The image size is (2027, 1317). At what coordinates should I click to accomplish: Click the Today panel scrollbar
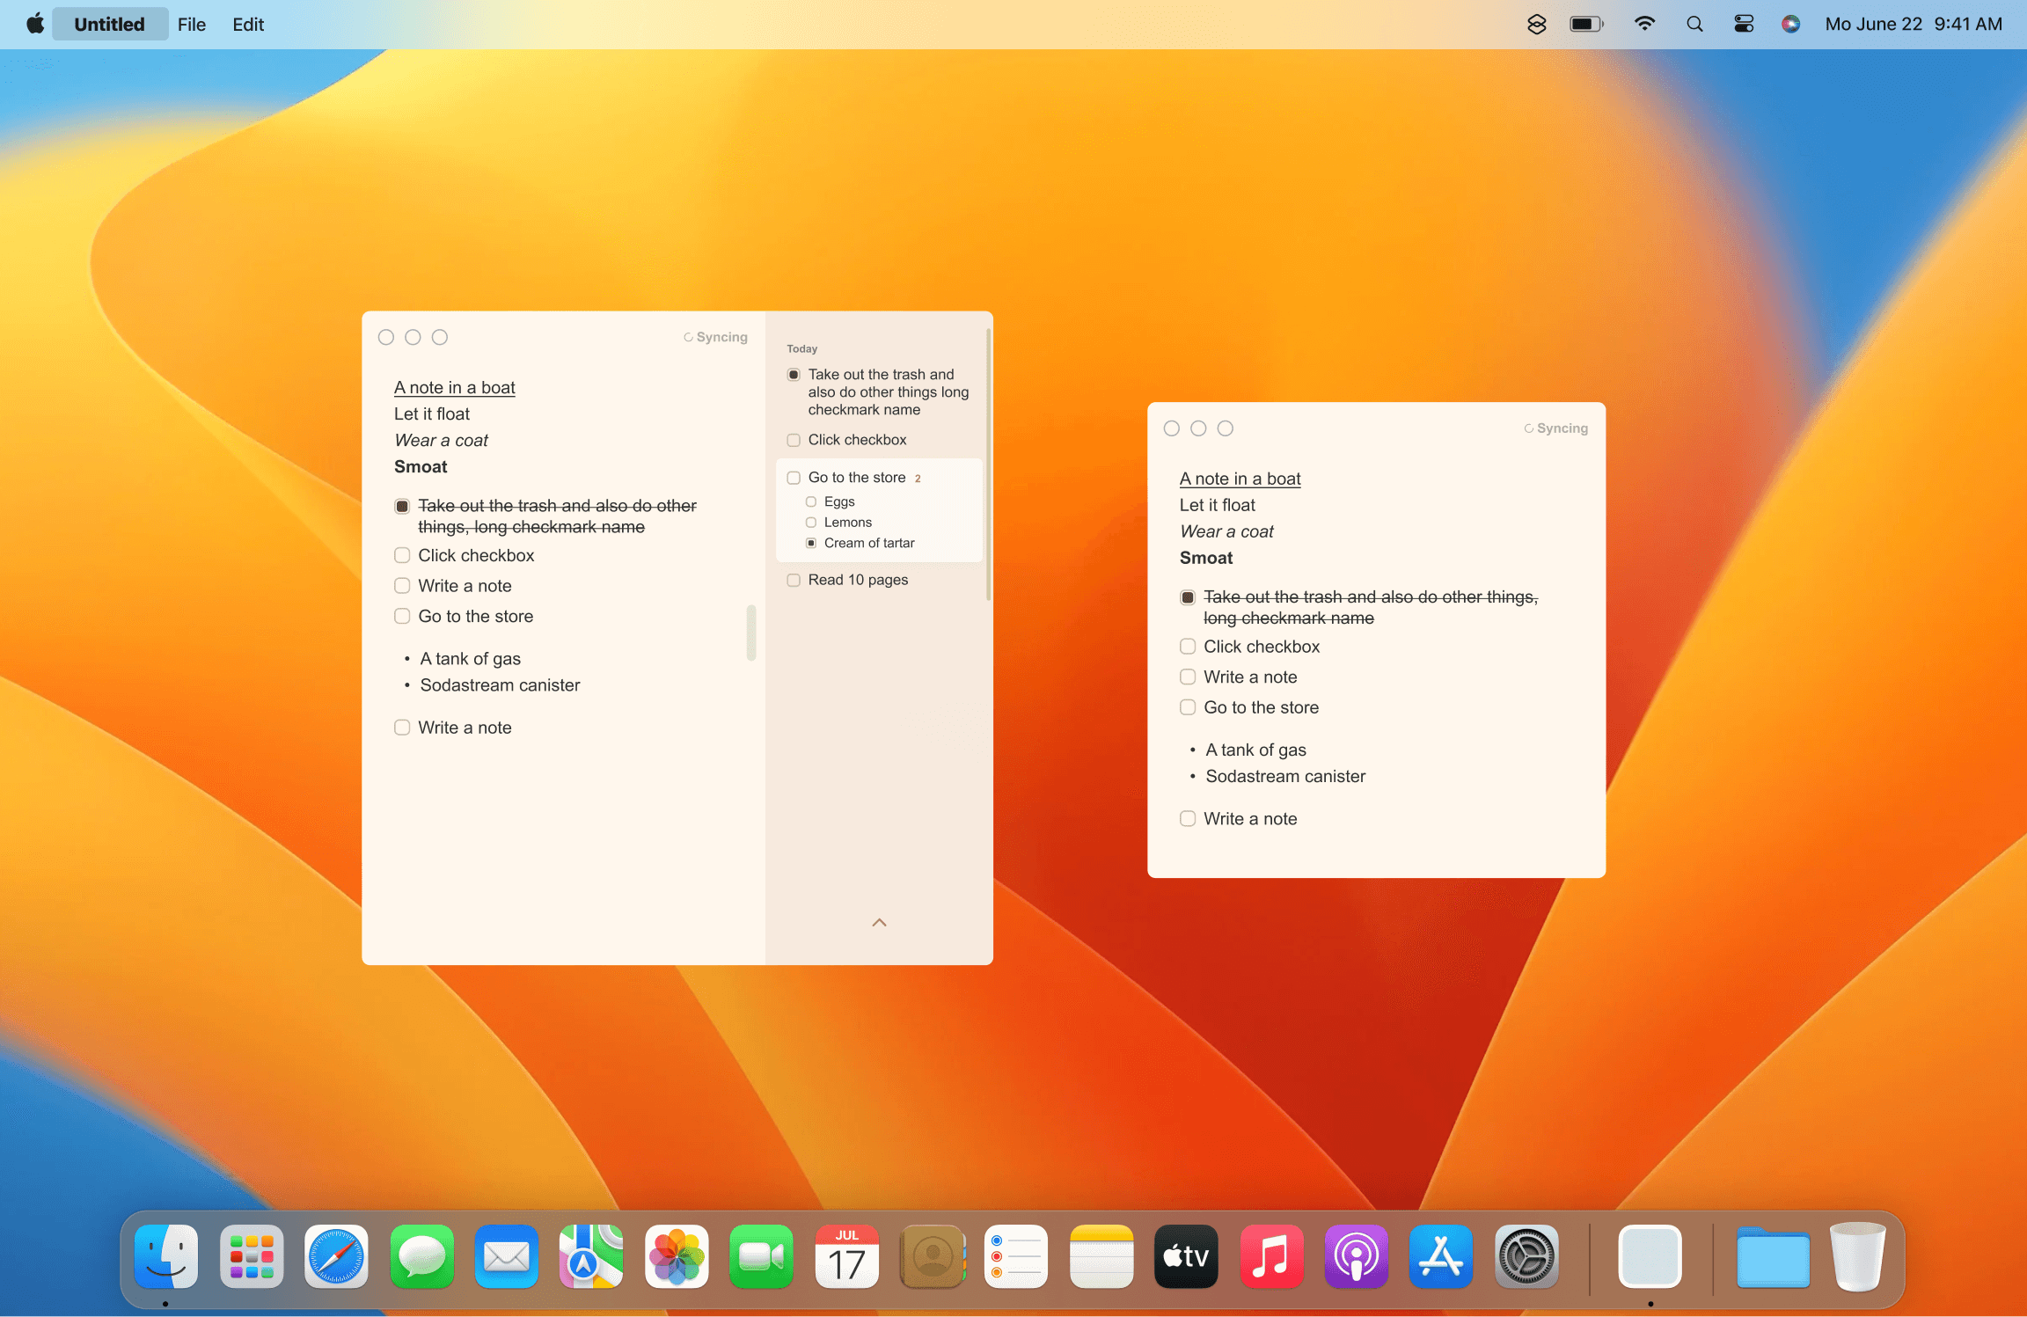[989, 465]
